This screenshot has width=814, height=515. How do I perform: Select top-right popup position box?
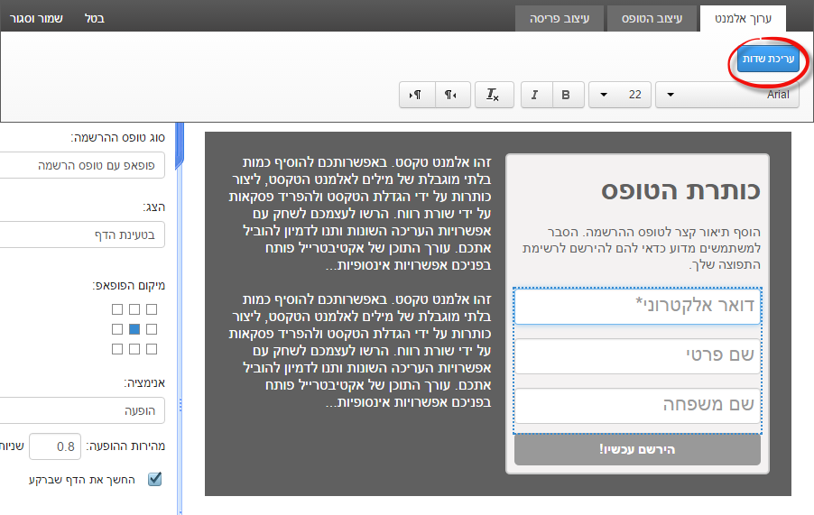tap(152, 309)
